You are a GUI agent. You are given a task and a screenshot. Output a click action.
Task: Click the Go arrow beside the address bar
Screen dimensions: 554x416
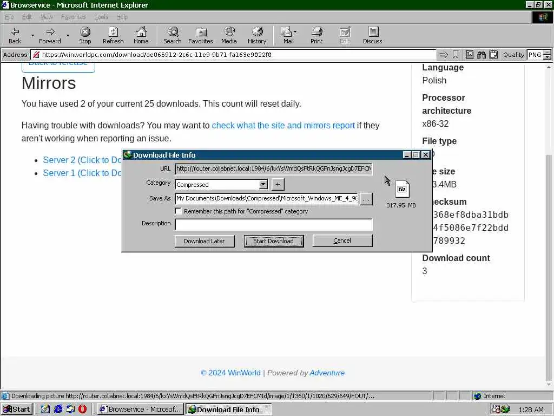(x=444, y=55)
